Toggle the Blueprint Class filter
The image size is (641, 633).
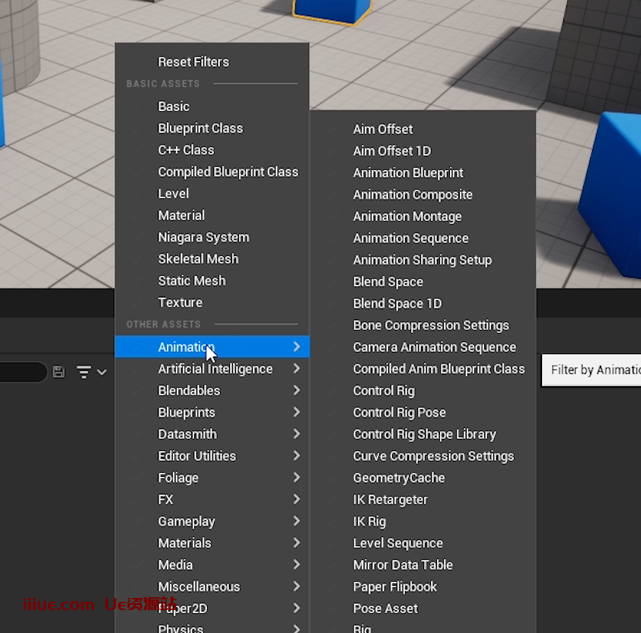[200, 128]
